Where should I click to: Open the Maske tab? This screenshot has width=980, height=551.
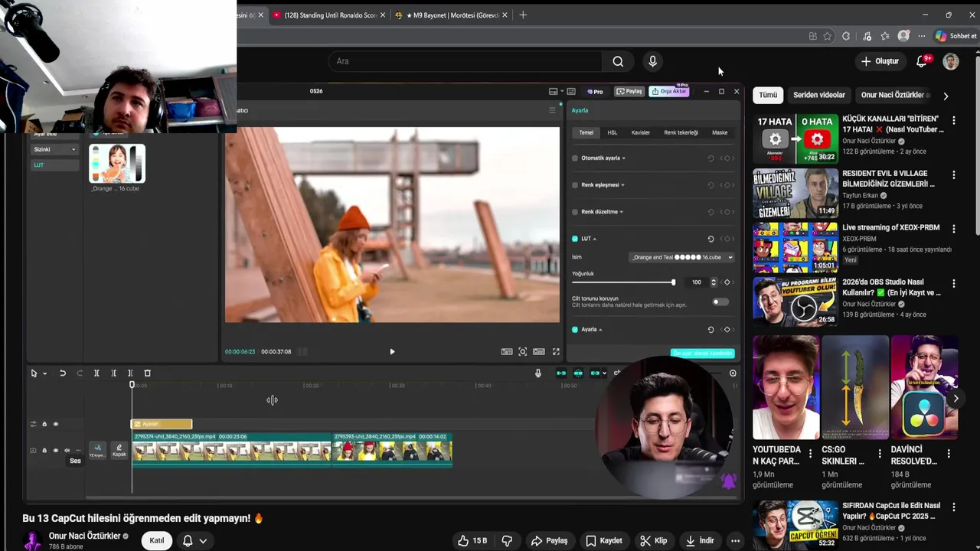pos(720,132)
